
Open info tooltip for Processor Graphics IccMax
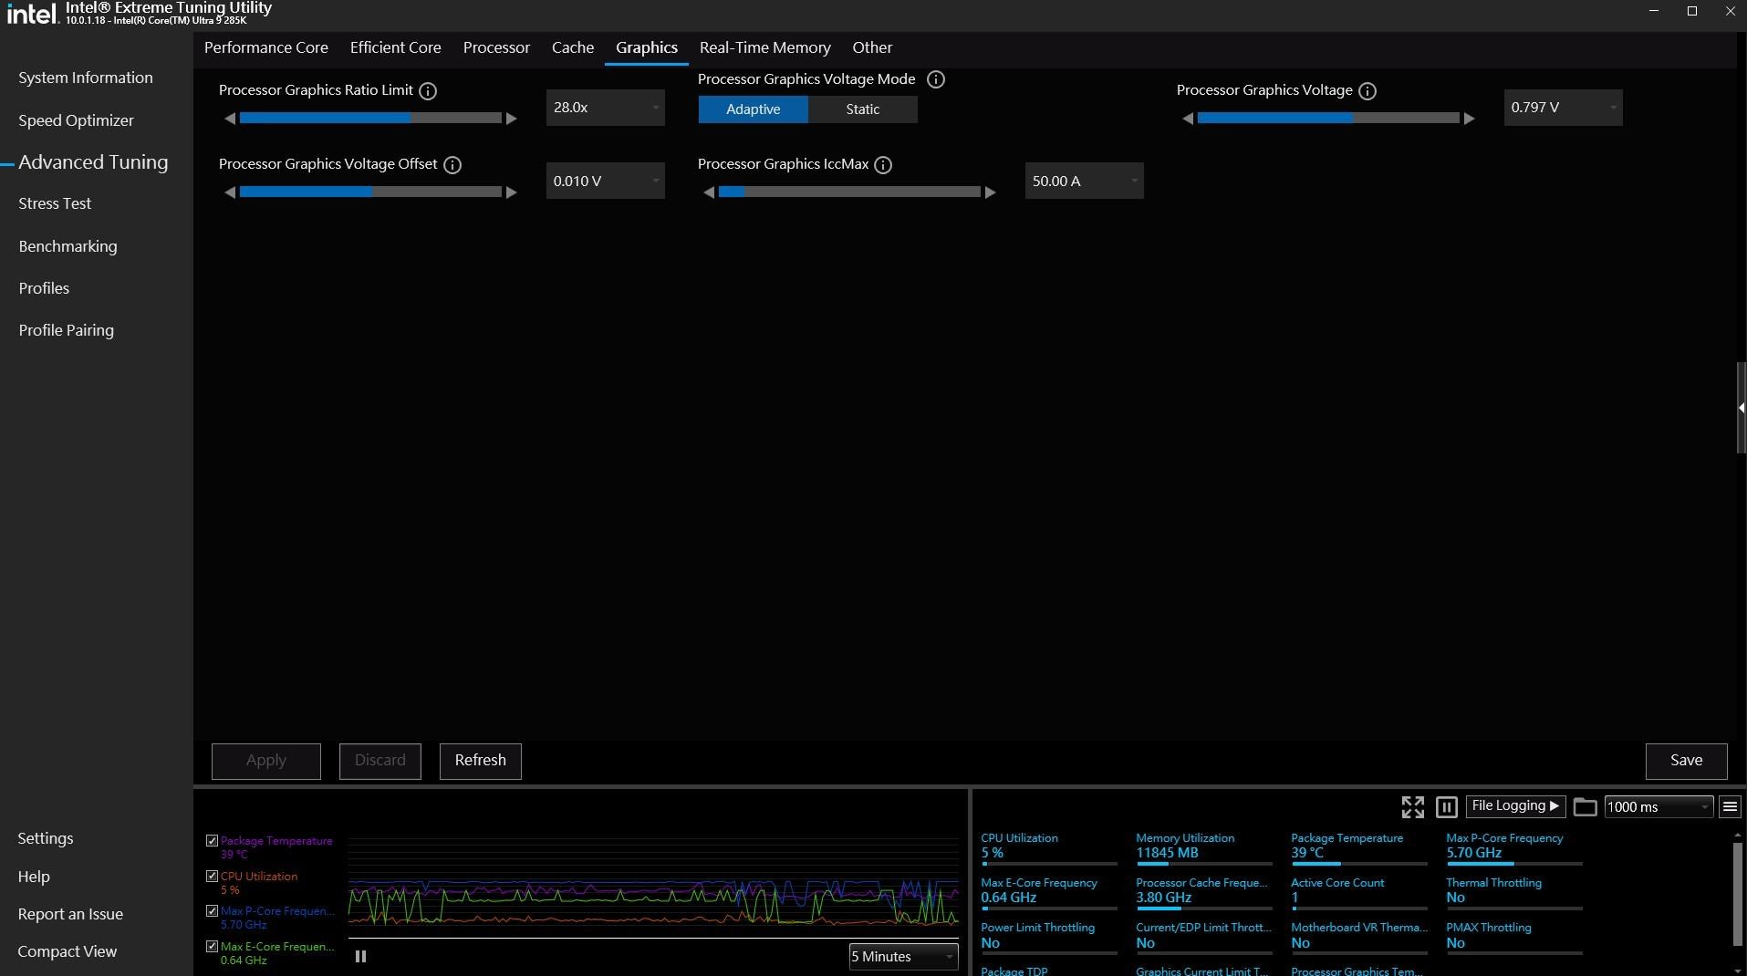tap(882, 165)
